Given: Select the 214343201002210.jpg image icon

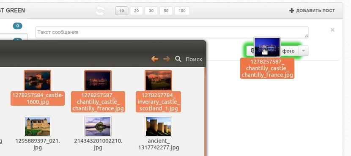Looking at the screenshot, I should pos(98,126).
